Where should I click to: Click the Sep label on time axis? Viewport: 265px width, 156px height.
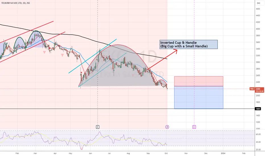pyautogui.click(x=148, y=153)
